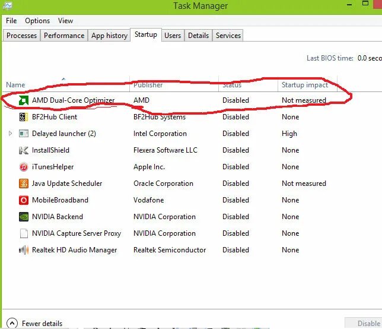Click the Flexera Software LLC publisher cell

(x=165, y=150)
